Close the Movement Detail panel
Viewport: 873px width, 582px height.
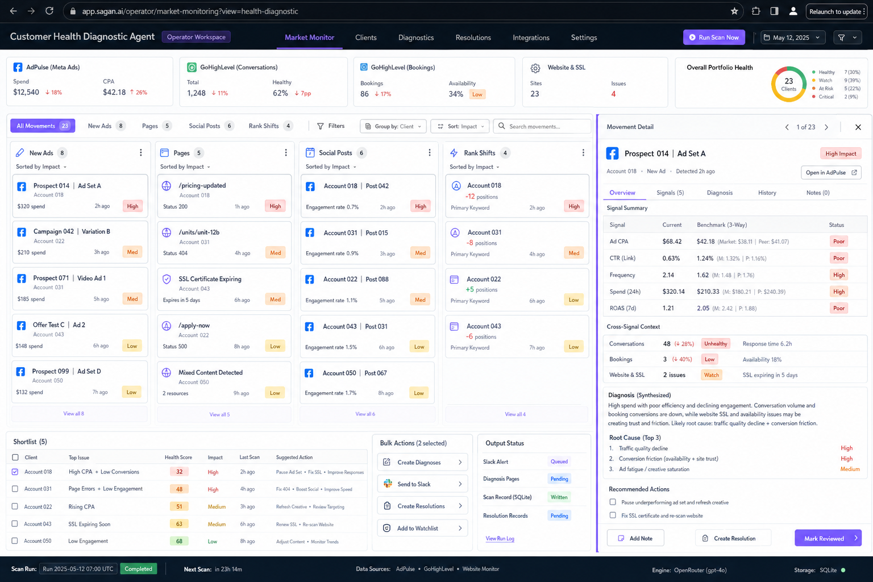click(858, 127)
